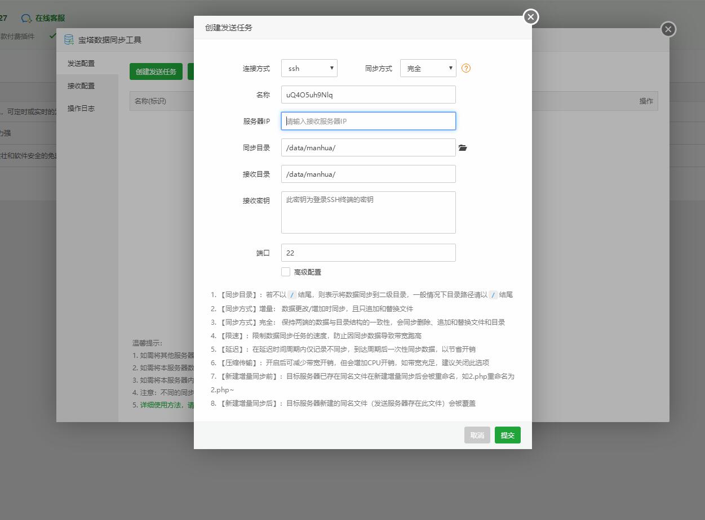Submit the form with 提交 button
705x520 pixels.
(x=507, y=435)
